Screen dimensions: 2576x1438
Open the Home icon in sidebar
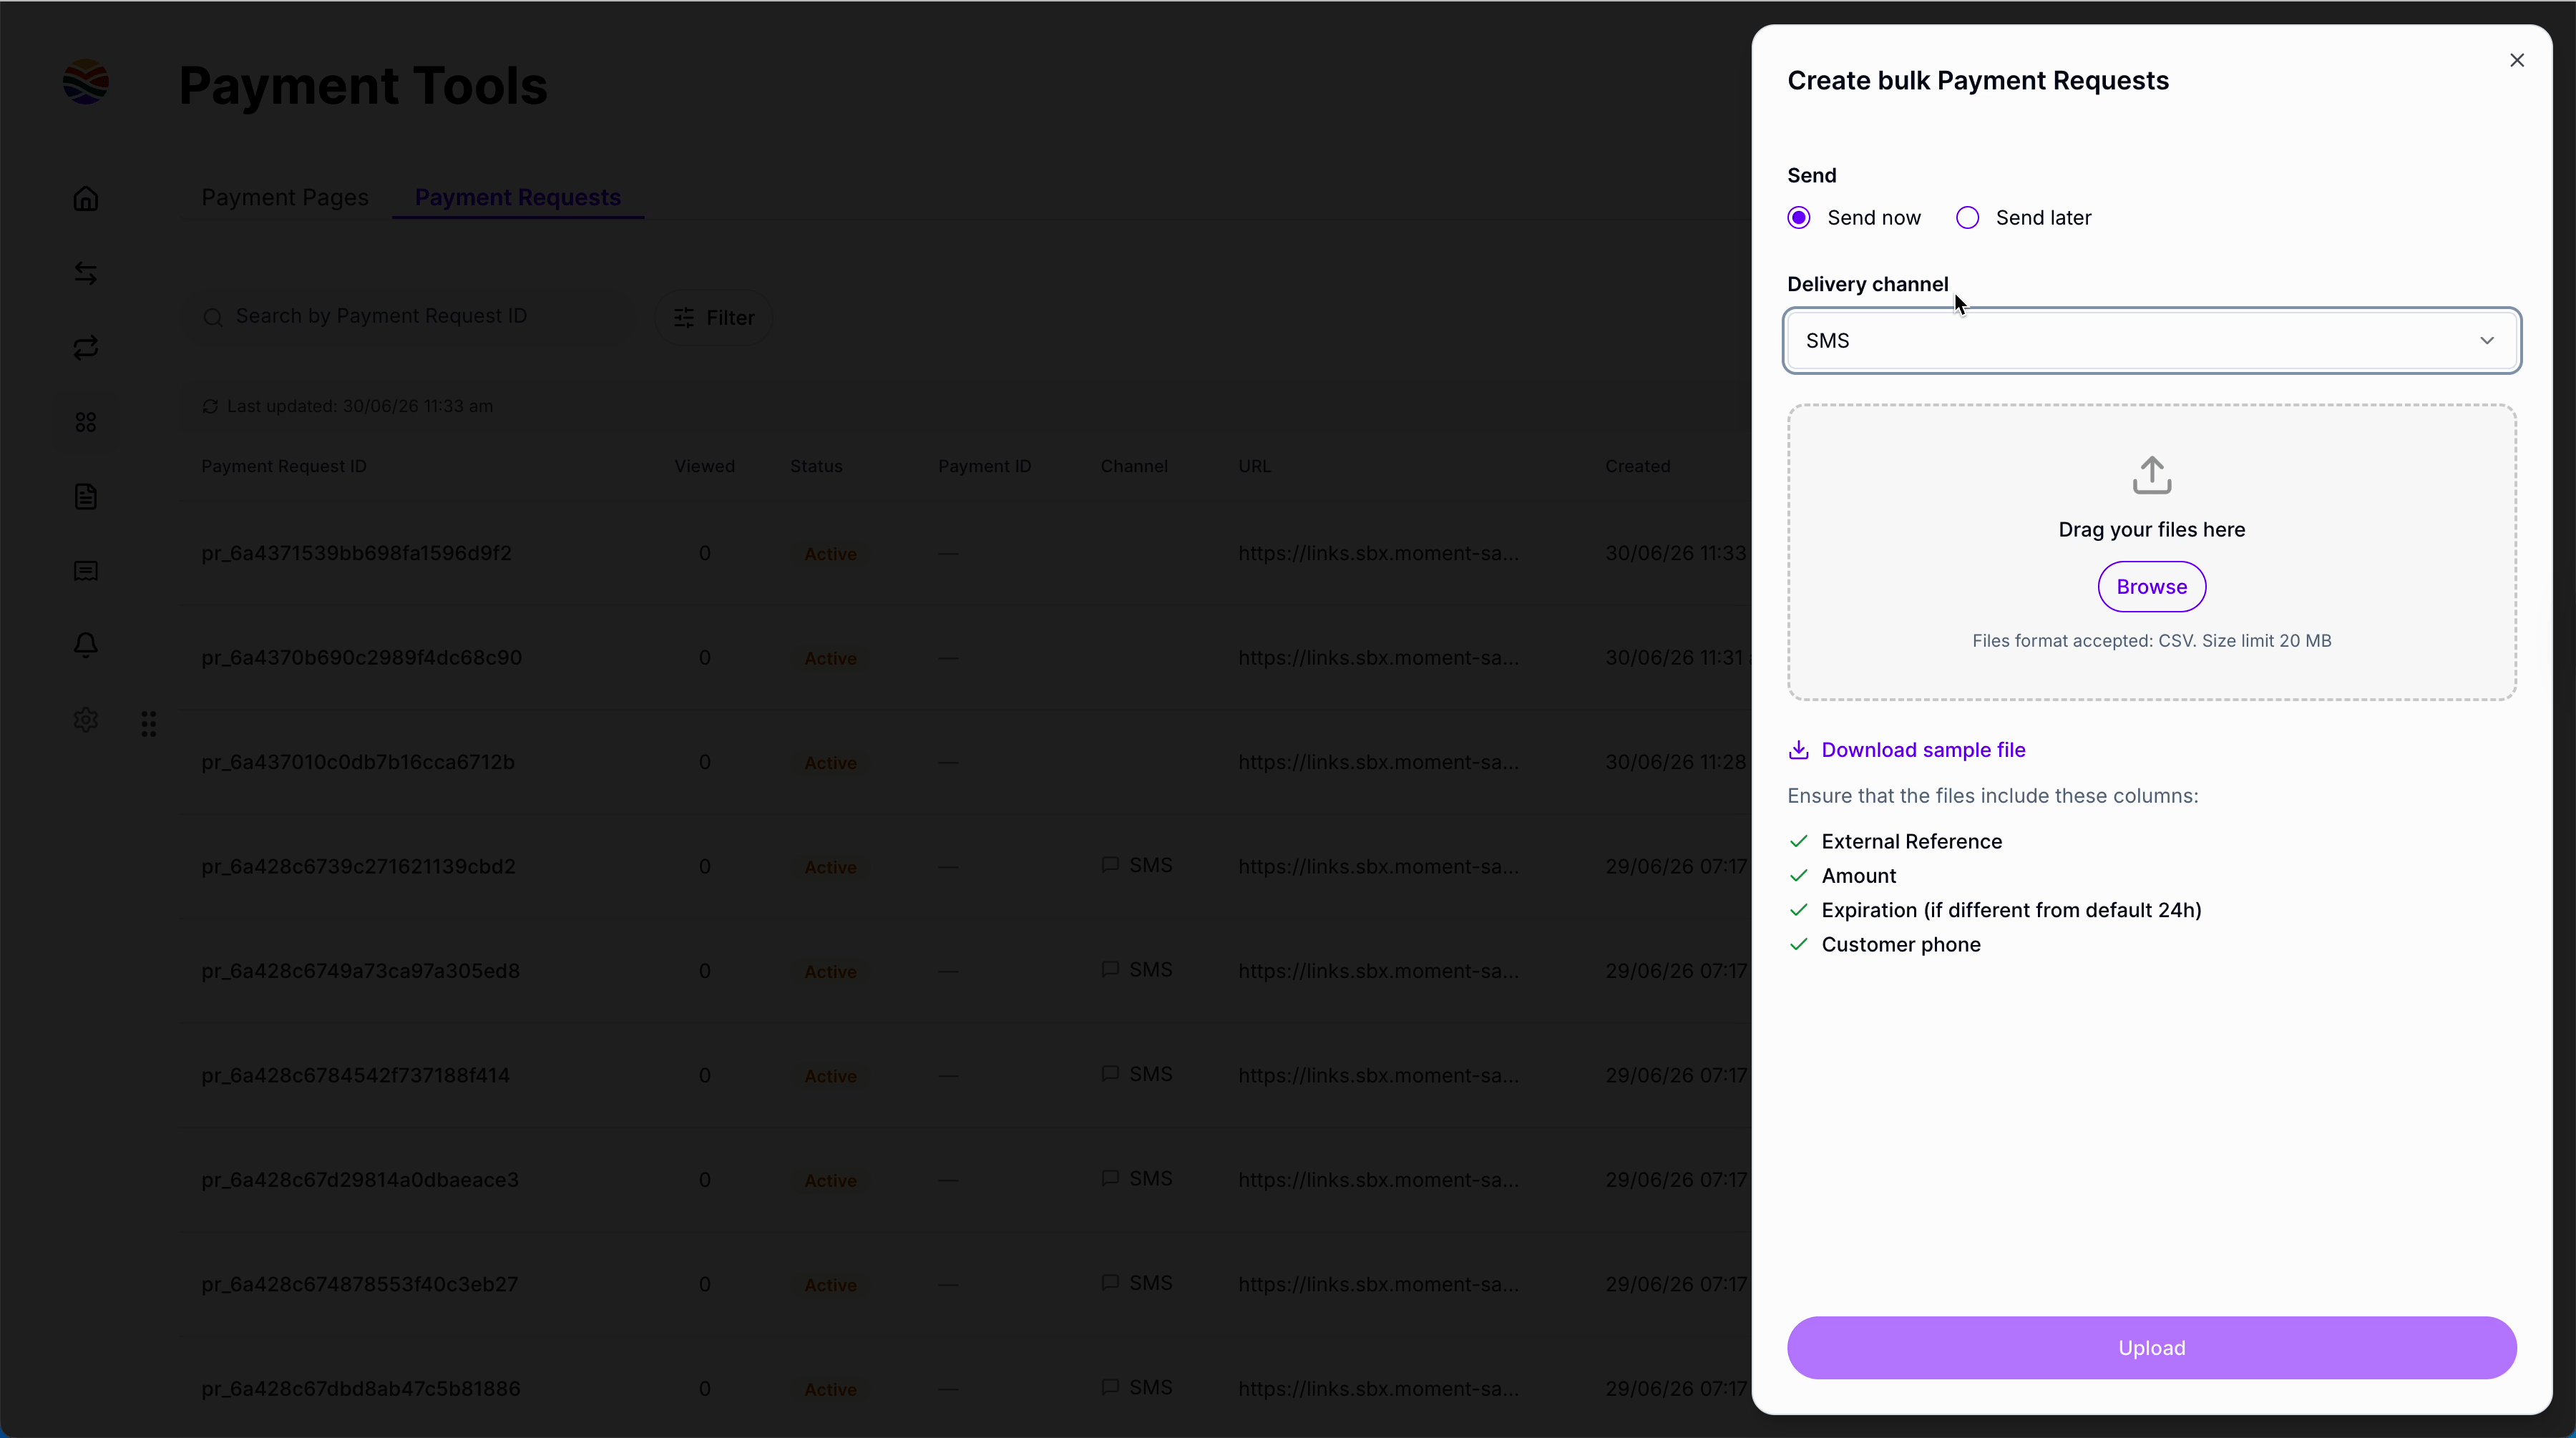point(86,198)
